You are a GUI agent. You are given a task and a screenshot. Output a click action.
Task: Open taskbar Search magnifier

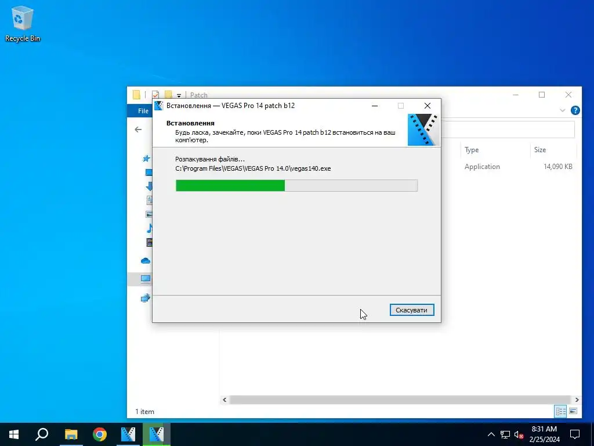click(x=42, y=434)
